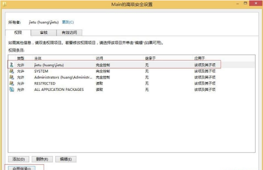Click 完全控制 in the SYSTEM row
263x170 pixels.
103,71
